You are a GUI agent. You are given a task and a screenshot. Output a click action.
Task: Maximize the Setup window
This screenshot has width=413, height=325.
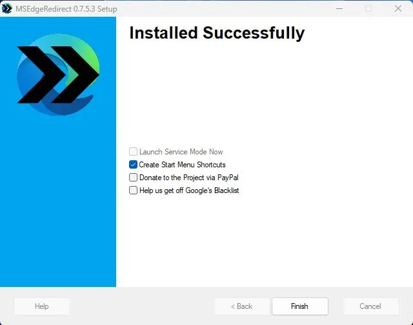tap(368, 8)
